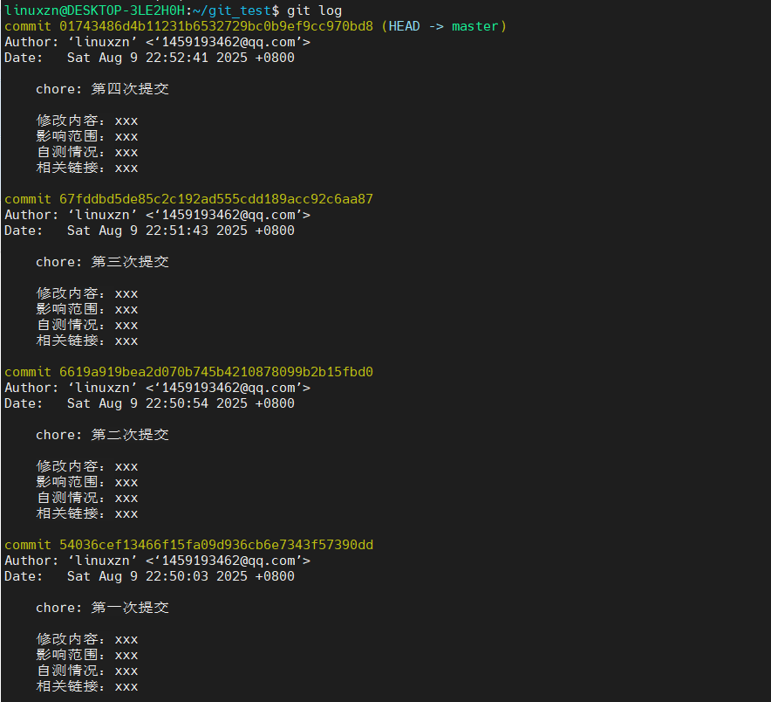Click the 'chore: 第一次提交' commit message
This screenshot has height=702, width=771.
click(102, 608)
